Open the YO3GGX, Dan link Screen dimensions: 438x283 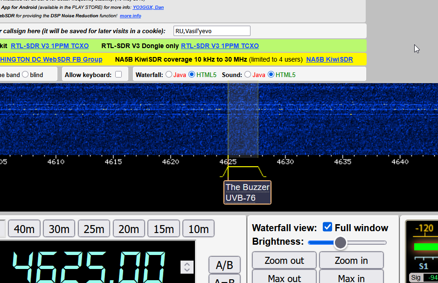coord(148,7)
